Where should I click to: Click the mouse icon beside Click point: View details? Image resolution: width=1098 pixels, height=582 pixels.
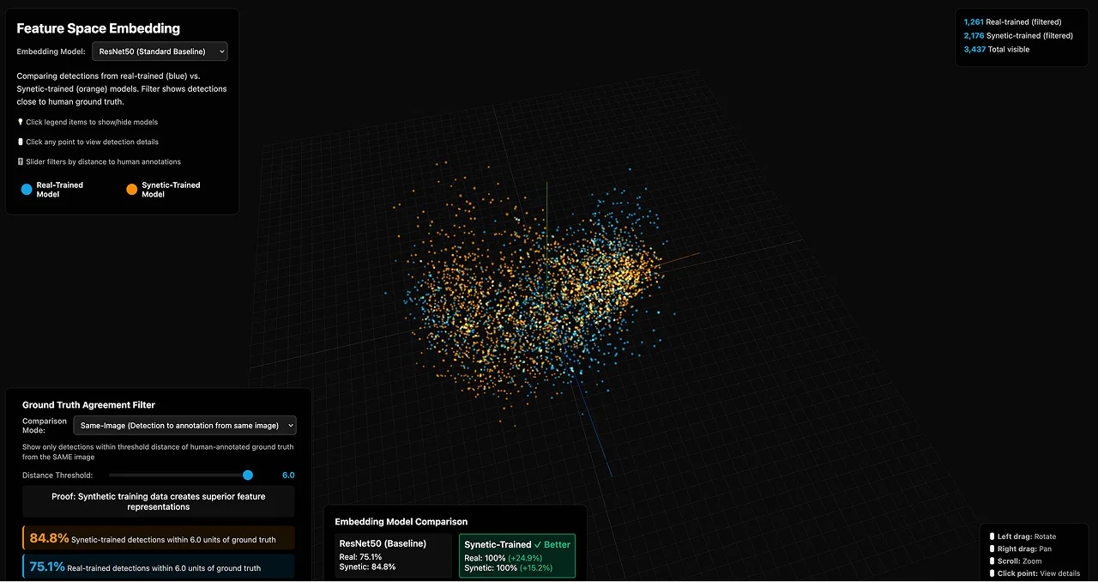click(x=992, y=573)
